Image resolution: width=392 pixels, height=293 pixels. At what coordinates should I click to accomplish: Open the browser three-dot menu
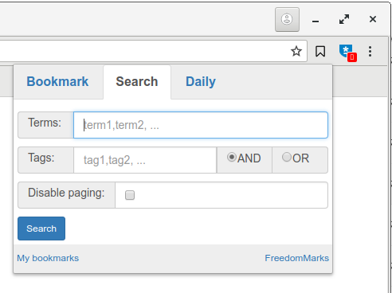[x=370, y=51]
